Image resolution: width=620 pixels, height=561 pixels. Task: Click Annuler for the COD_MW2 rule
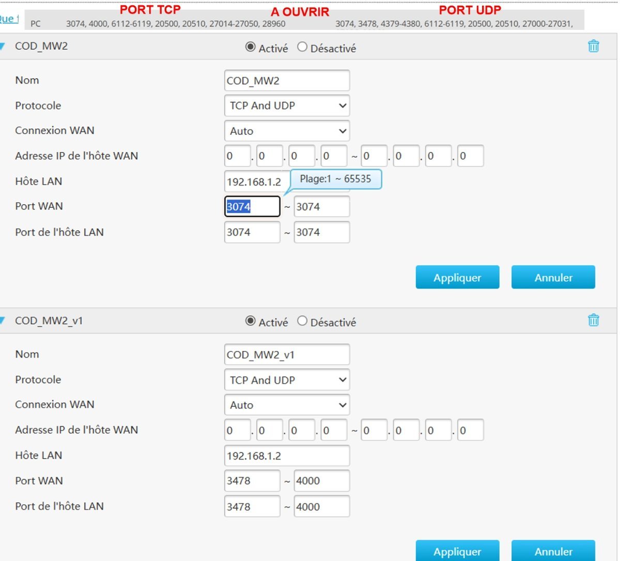click(x=553, y=278)
